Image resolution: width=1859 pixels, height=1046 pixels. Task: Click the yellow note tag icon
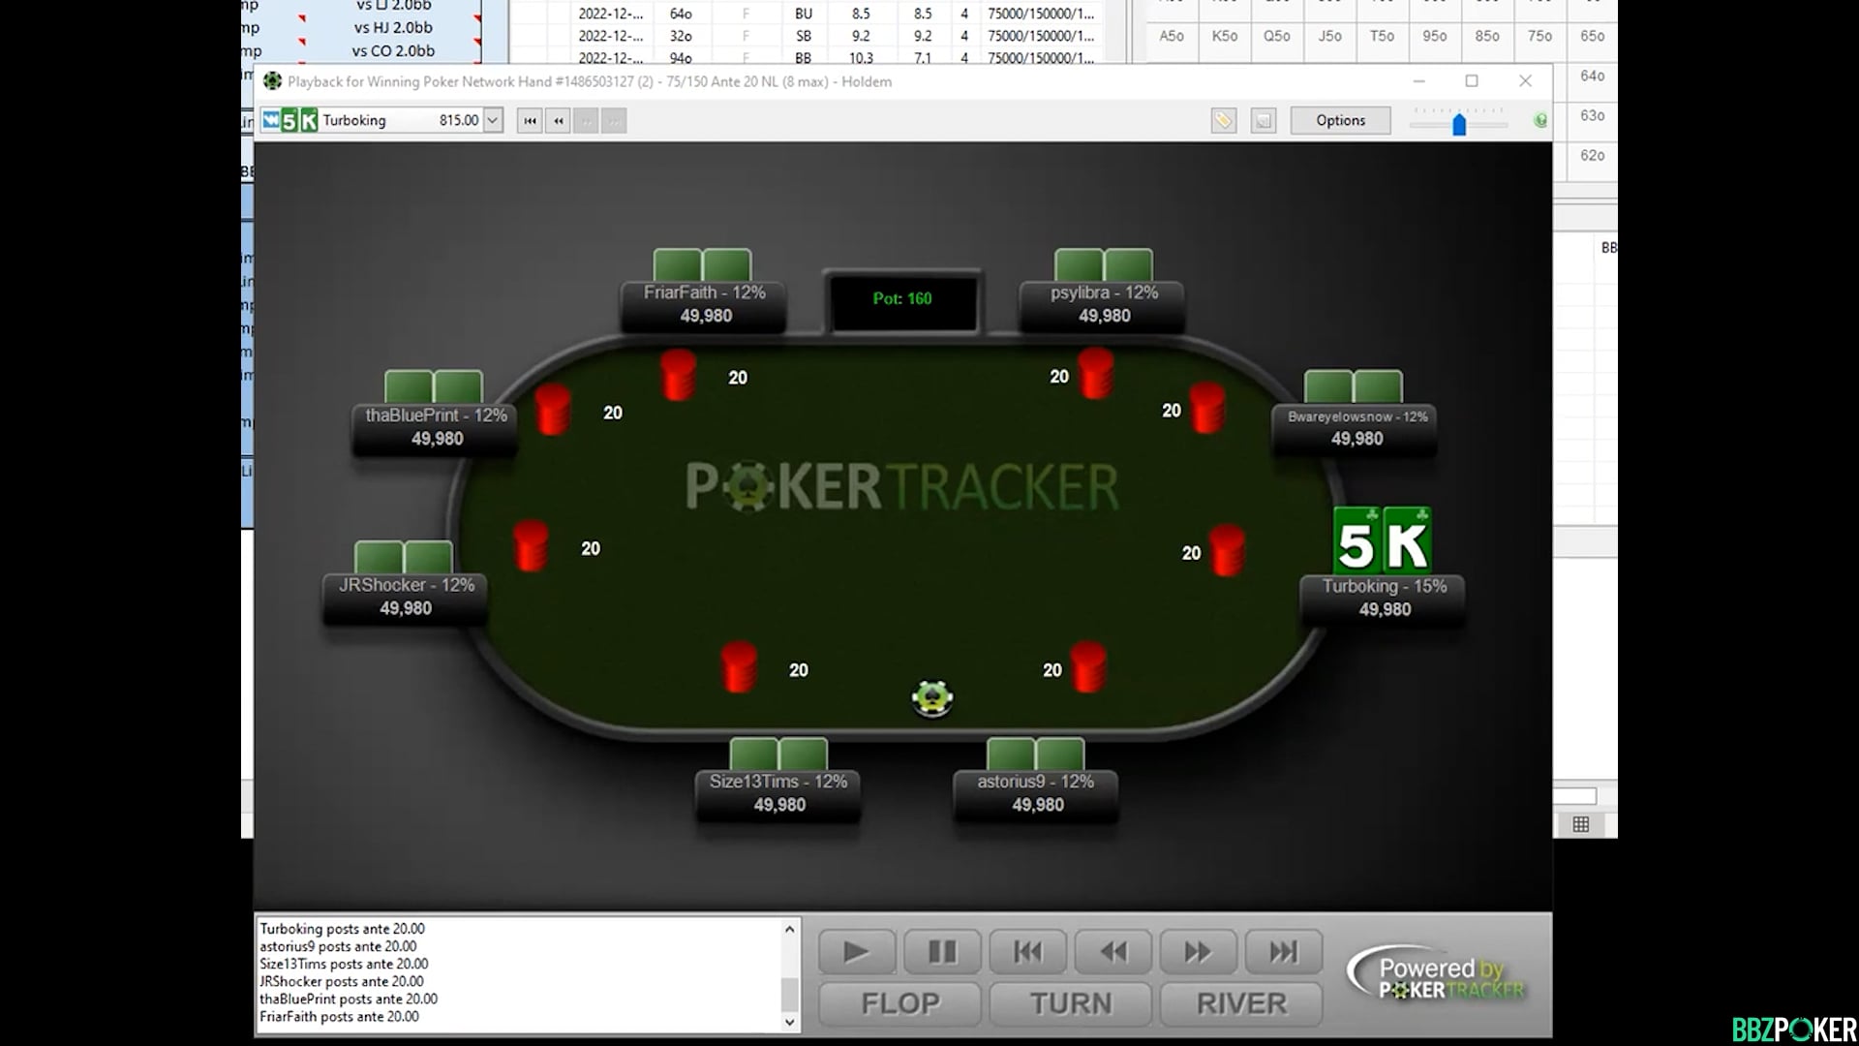click(1223, 120)
